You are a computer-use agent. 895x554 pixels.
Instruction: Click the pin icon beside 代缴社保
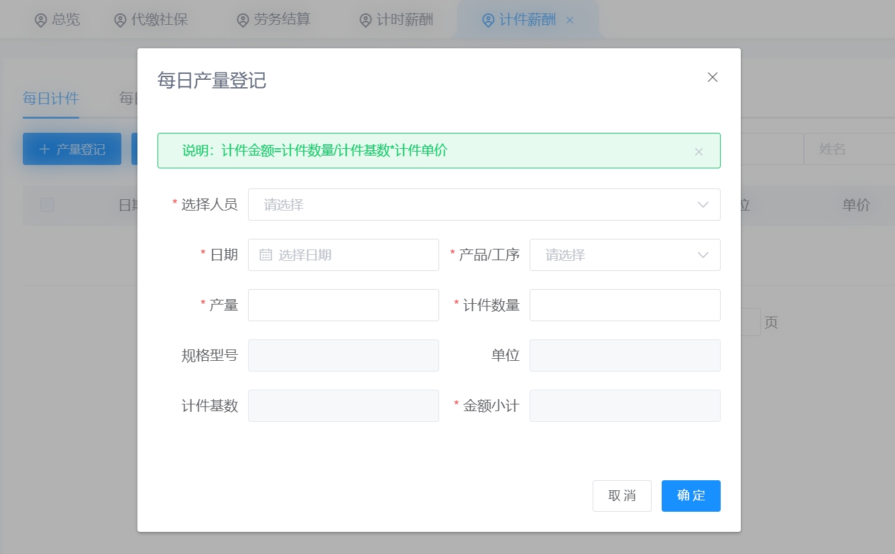coord(120,19)
